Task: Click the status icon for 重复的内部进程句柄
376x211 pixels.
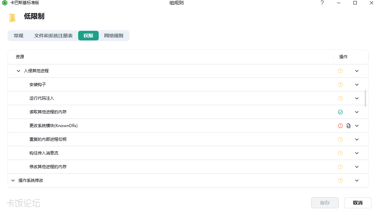Action: click(x=340, y=139)
